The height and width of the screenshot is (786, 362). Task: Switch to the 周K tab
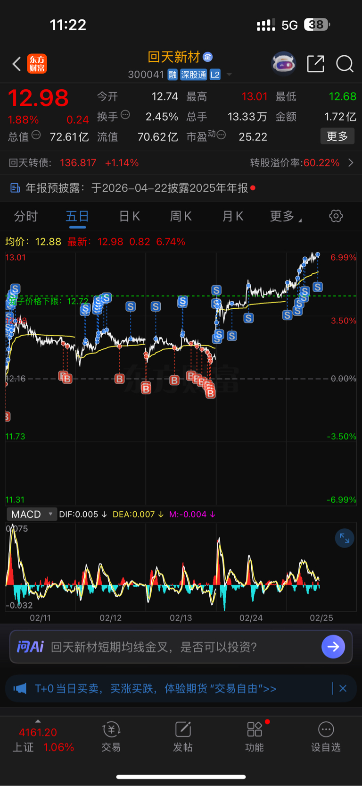(x=181, y=216)
